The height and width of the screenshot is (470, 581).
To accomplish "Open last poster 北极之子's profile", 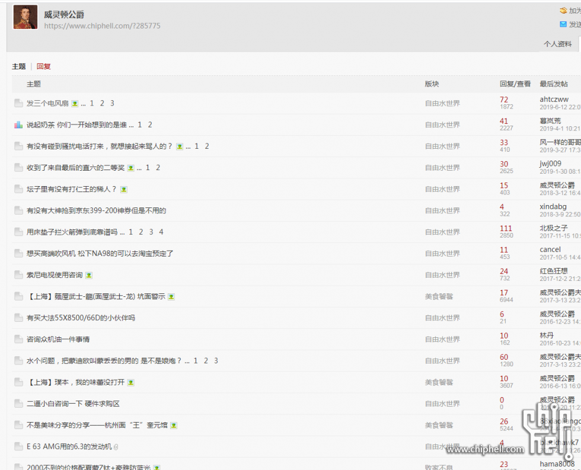I will tap(554, 228).
